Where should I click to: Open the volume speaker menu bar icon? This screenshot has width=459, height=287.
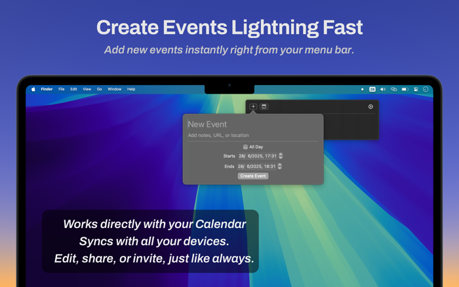click(x=383, y=89)
